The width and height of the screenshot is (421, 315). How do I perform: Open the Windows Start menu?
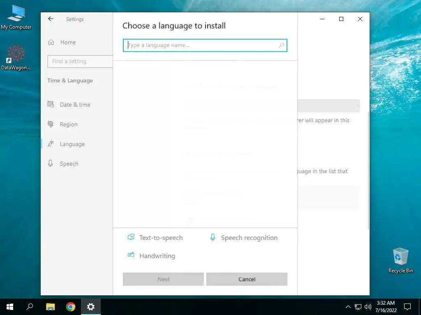(x=10, y=307)
